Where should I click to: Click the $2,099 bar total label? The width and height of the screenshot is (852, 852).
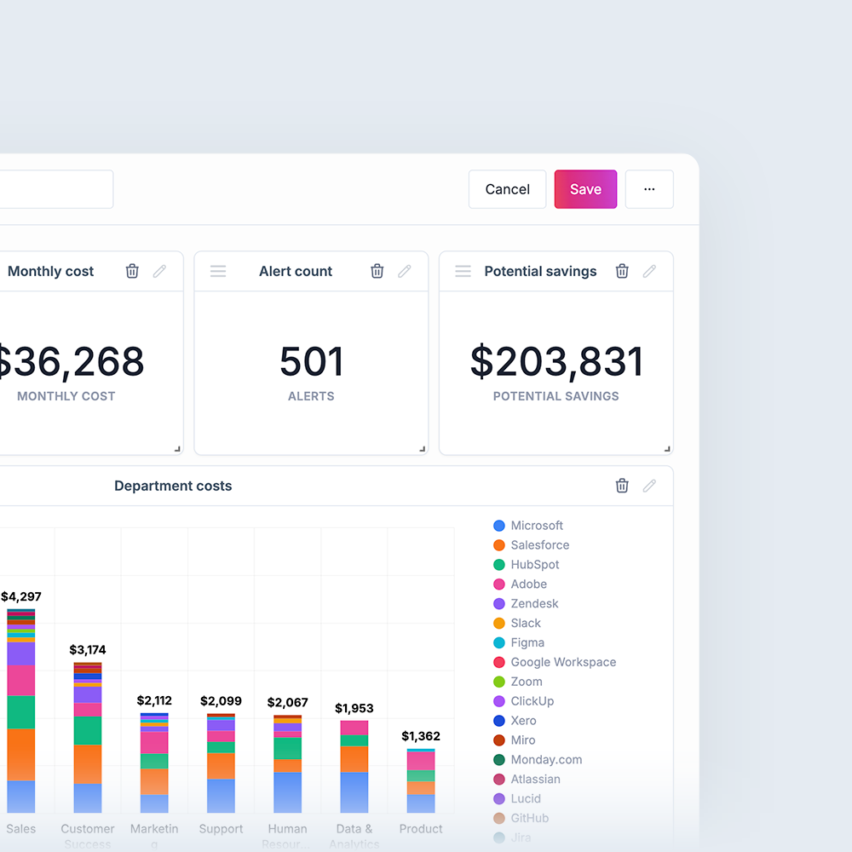coord(221,701)
